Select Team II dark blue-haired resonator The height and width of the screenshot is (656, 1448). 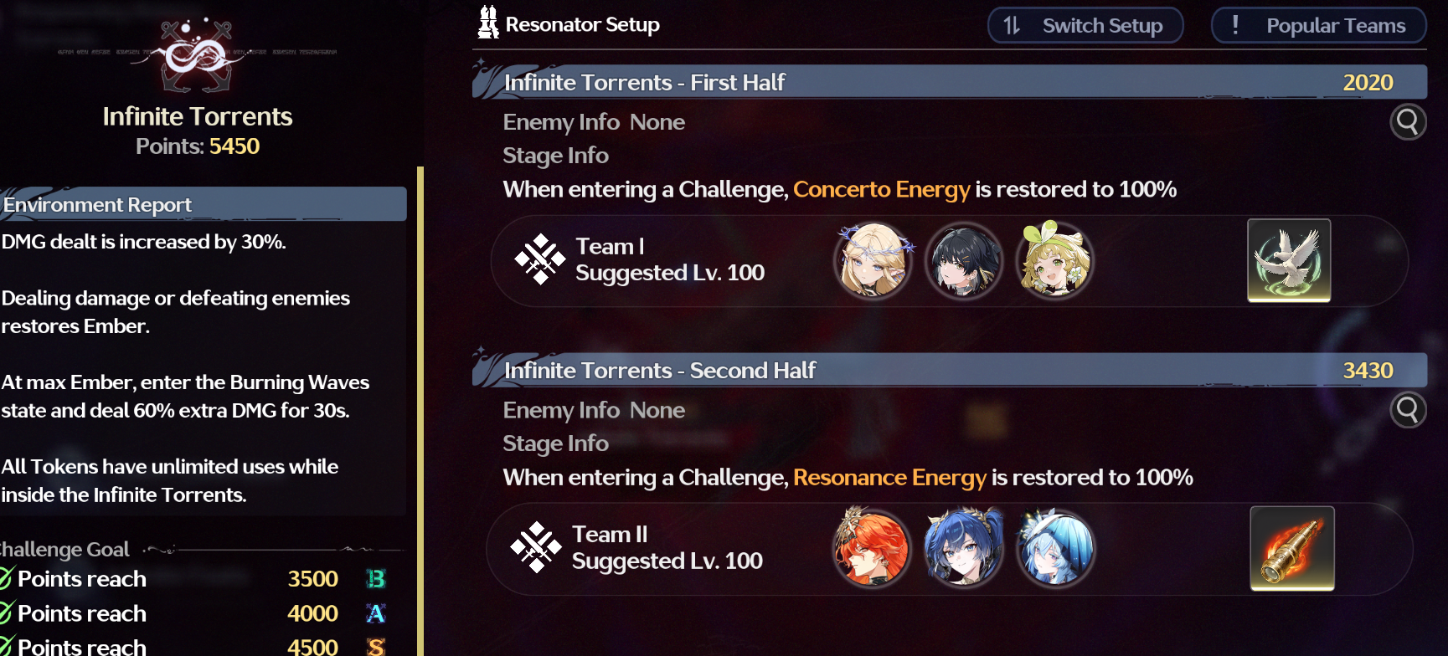coord(963,548)
